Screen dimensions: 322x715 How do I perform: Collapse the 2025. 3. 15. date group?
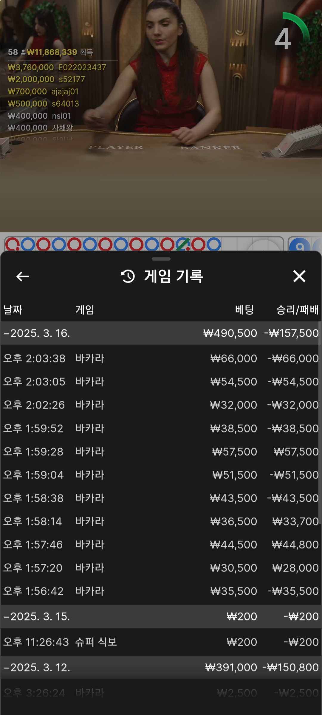tap(37, 616)
